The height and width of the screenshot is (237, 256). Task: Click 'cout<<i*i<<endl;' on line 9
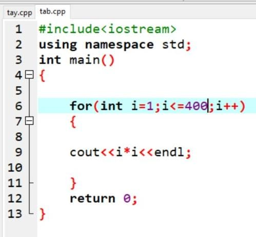tap(130, 152)
